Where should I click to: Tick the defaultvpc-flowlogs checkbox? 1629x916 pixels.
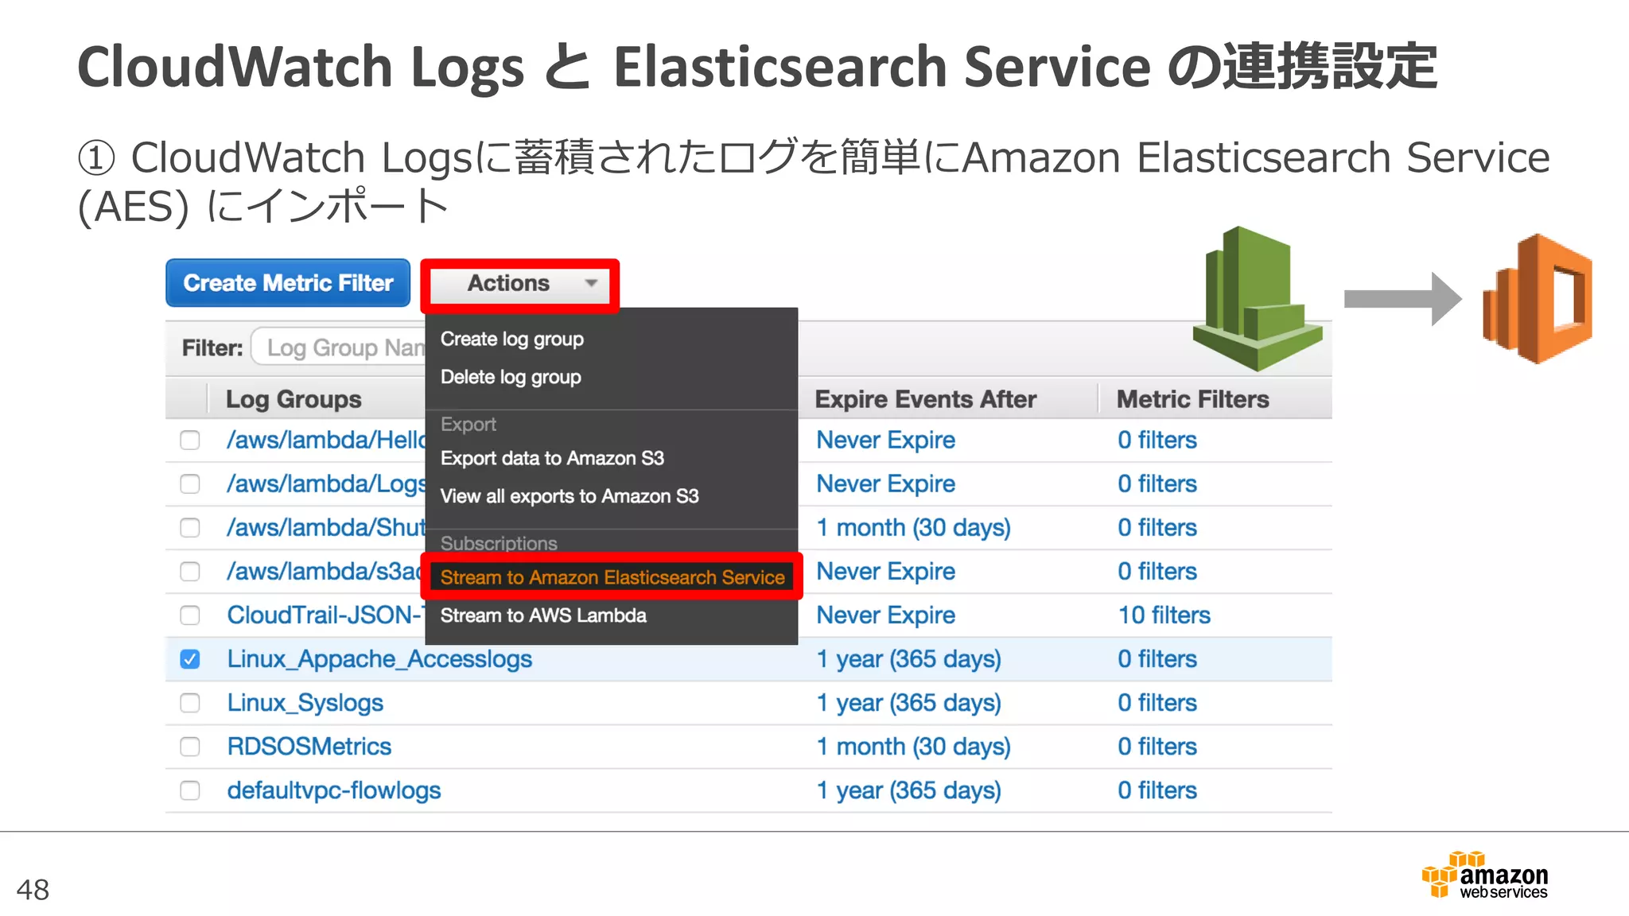coord(190,790)
